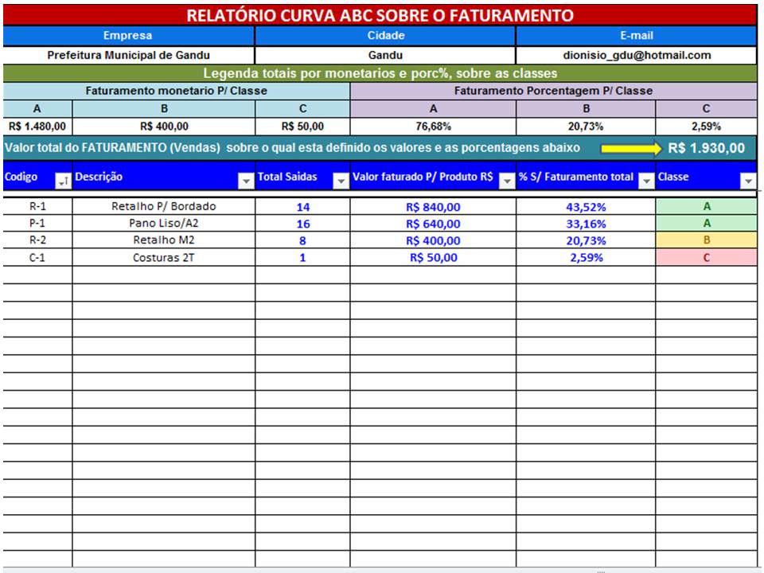
Task: Expand the % S/ Faturamento total filter
Action: (x=646, y=182)
